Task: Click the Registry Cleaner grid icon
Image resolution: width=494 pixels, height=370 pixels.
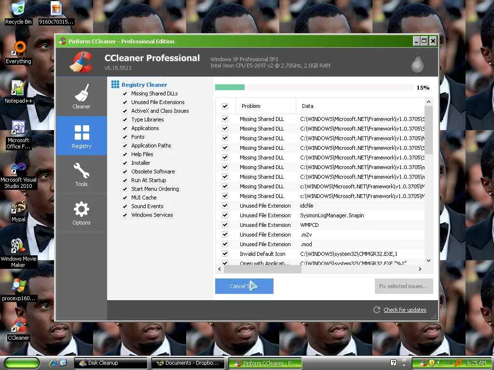Action: click(x=115, y=84)
